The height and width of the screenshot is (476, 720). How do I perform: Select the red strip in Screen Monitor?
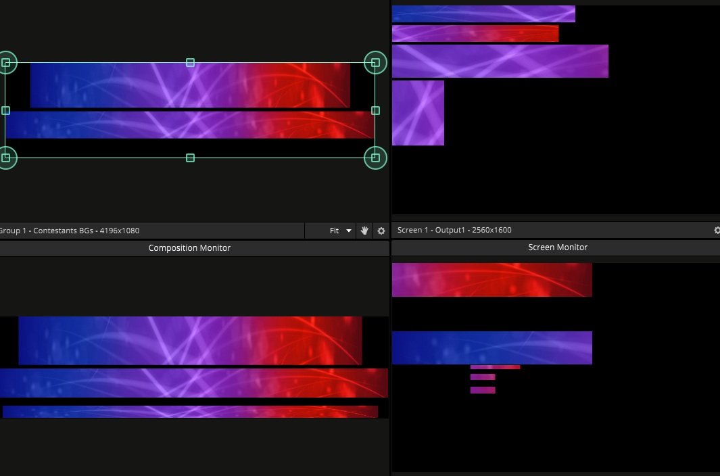(491, 280)
